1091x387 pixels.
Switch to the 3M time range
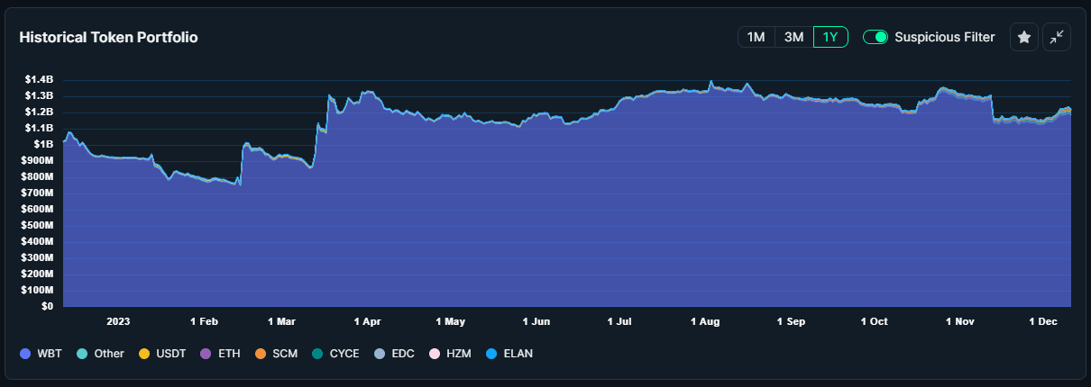tap(793, 37)
